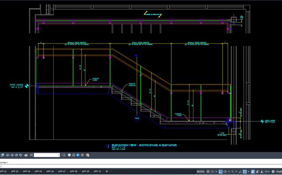
Task: Click the upper landing level marker symbol
Action: 26,86
